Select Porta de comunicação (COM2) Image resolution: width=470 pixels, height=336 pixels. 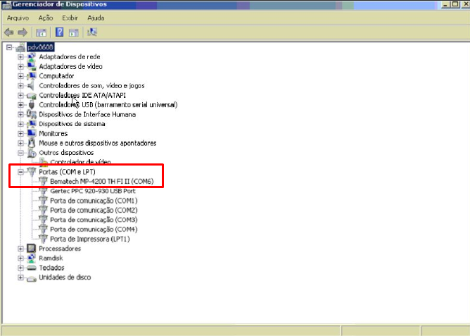94,210
